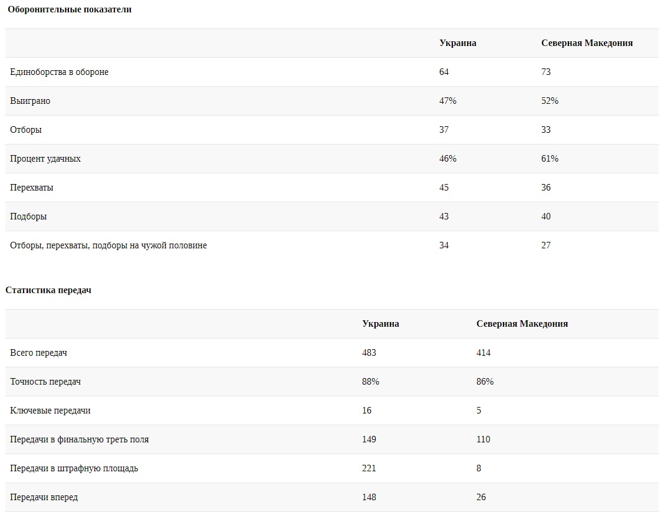
Task: Click the "Процент удачных" row label
Action: [45, 159]
